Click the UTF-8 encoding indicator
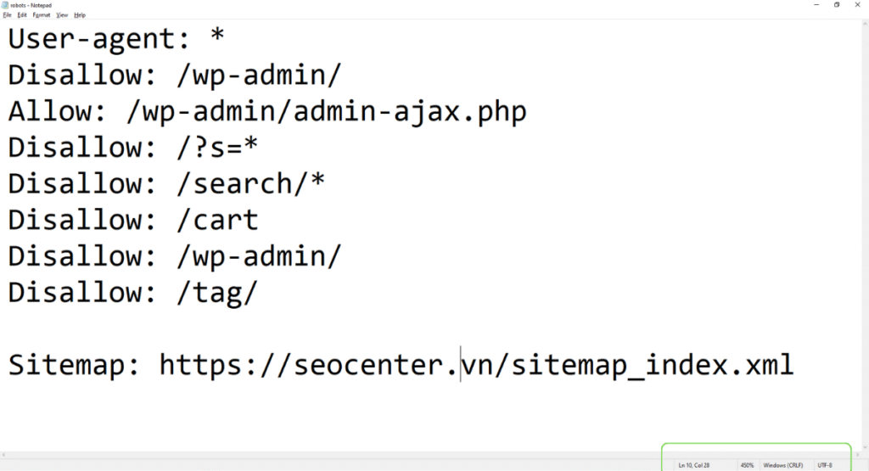 click(825, 465)
